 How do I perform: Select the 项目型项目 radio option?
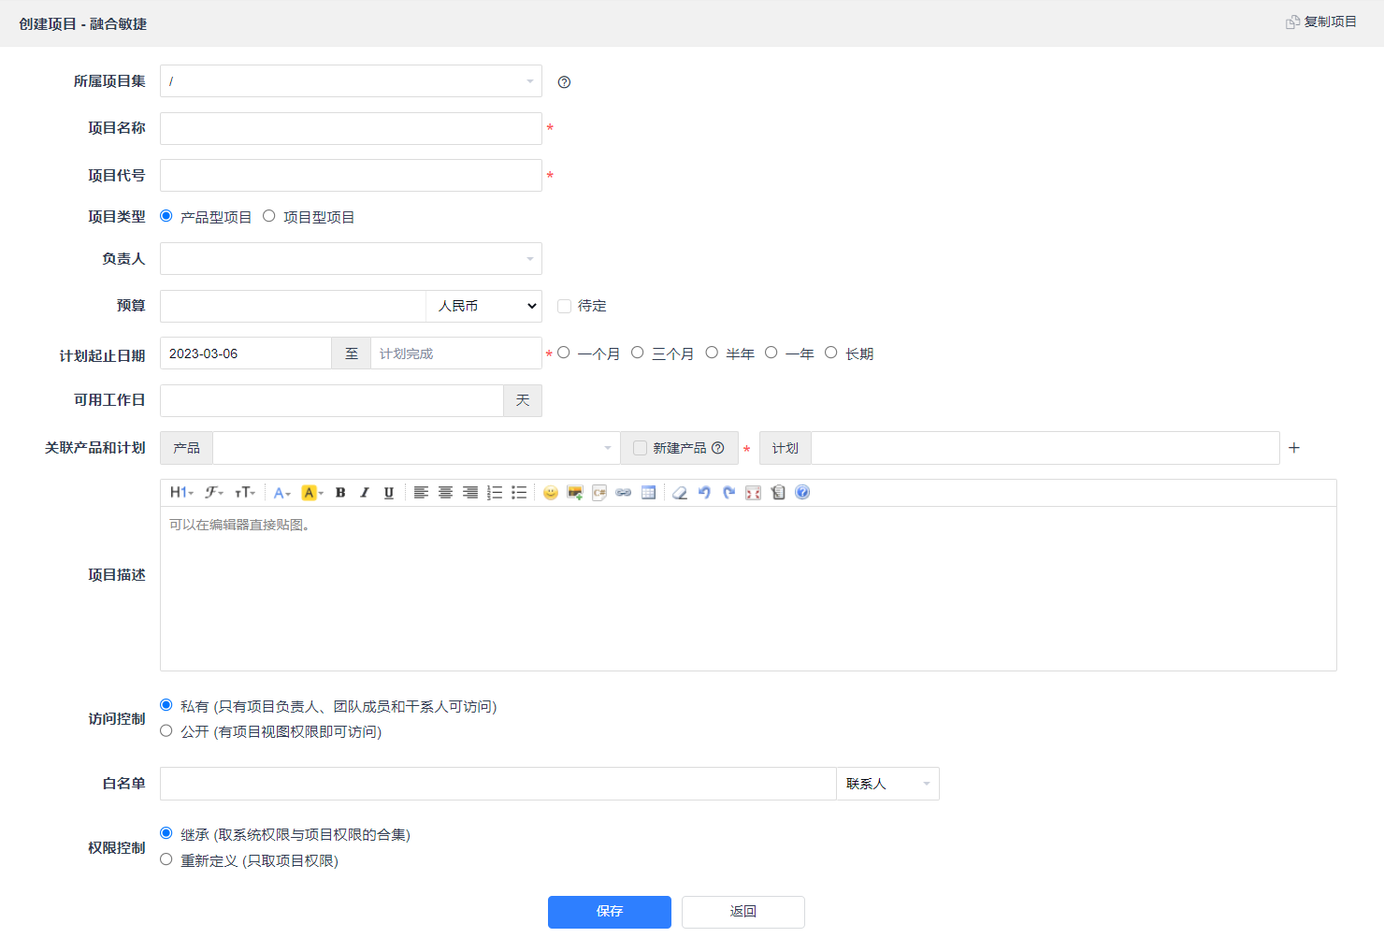(x=269, y=216)
